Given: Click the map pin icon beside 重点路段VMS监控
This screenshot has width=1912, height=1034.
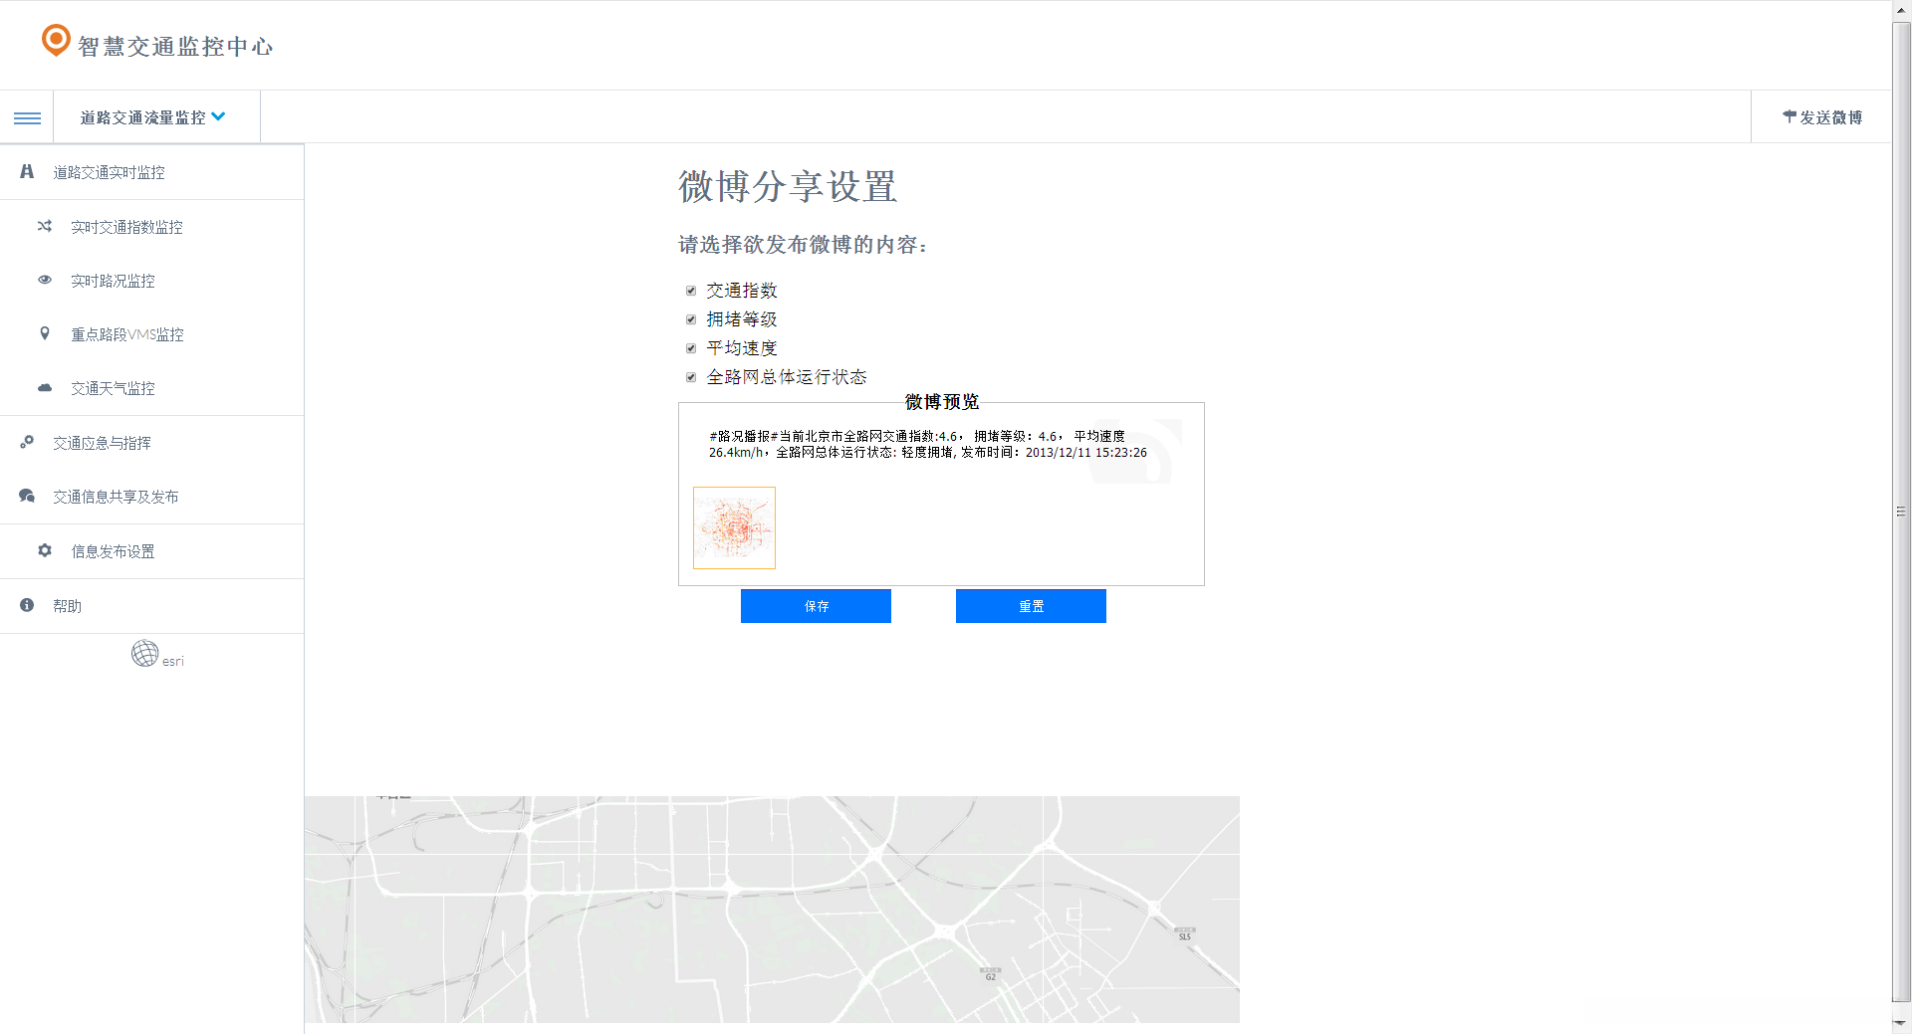Looking at the screenshot, I should [45, 333].
